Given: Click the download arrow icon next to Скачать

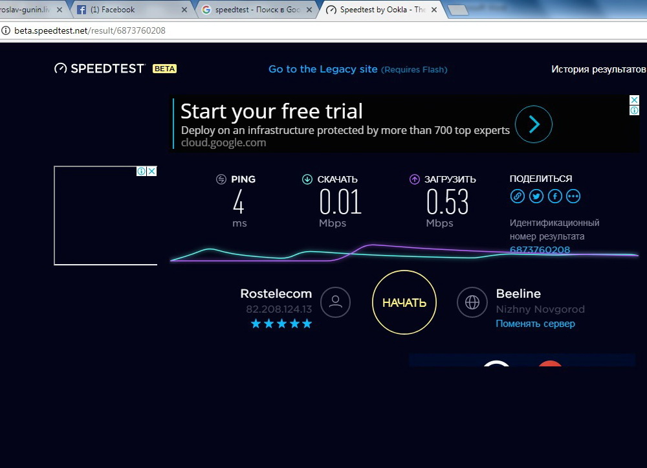Looking at the screenshot, I should [x=307, y=179].
